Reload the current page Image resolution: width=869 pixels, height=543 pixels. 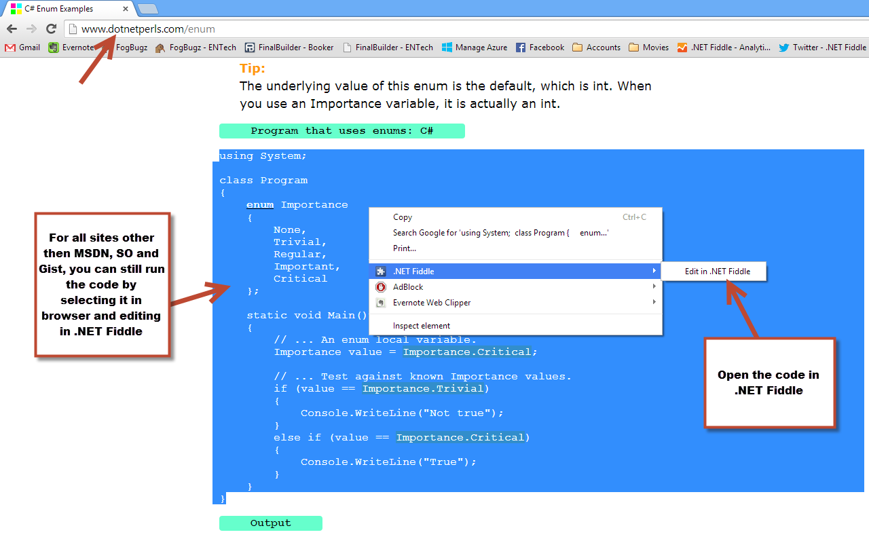click(x=51, y=29)
